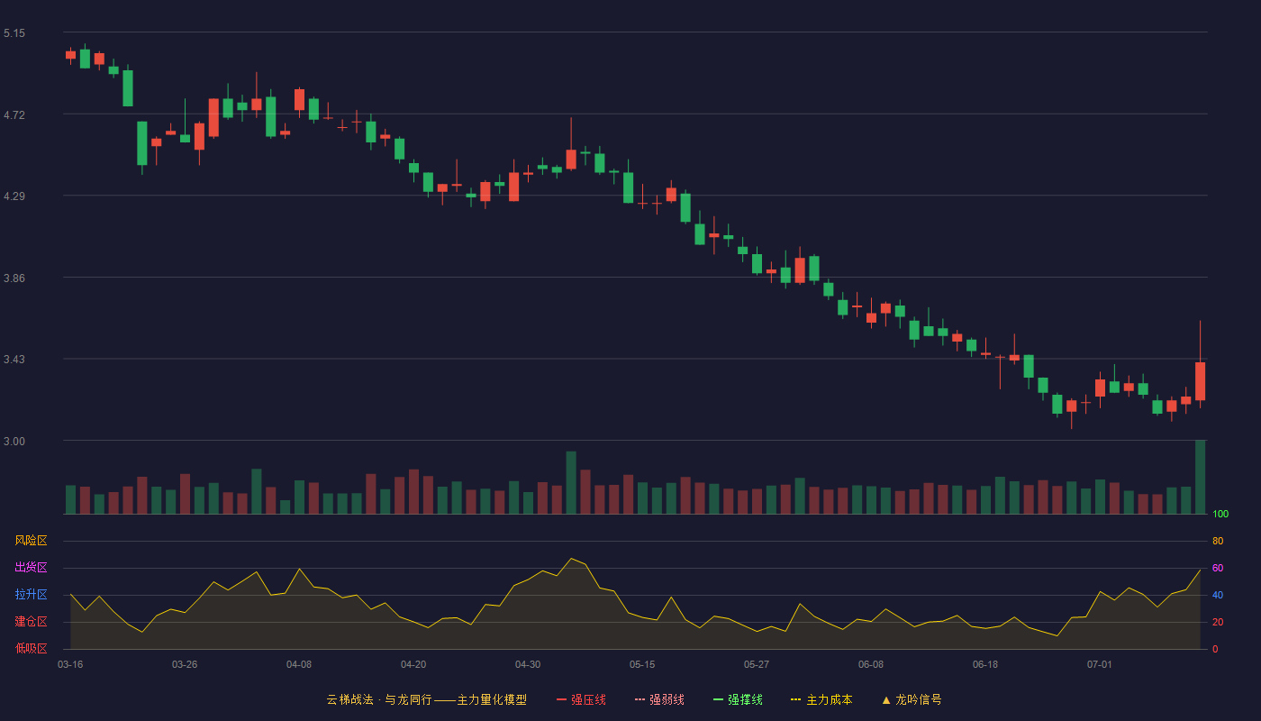The height and width of the screenshot is (721, 1261).
Task: Click the 拉升区 zone label
Action: point(31,595)
